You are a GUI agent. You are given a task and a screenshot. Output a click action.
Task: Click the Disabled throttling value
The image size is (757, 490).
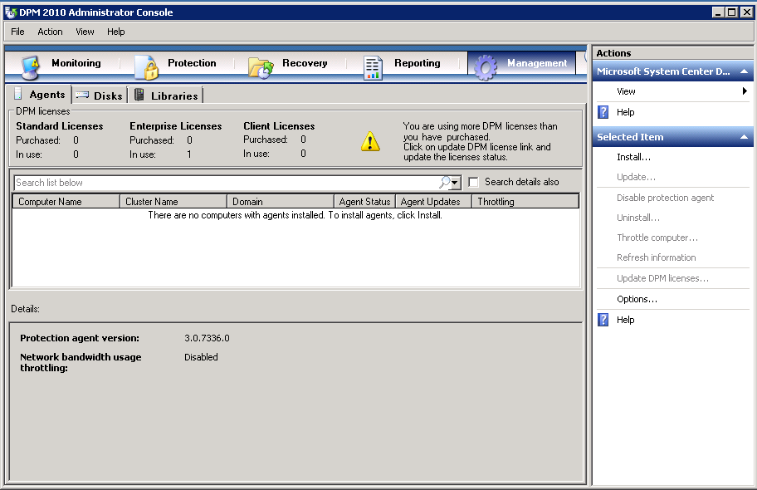pos(201,357)
